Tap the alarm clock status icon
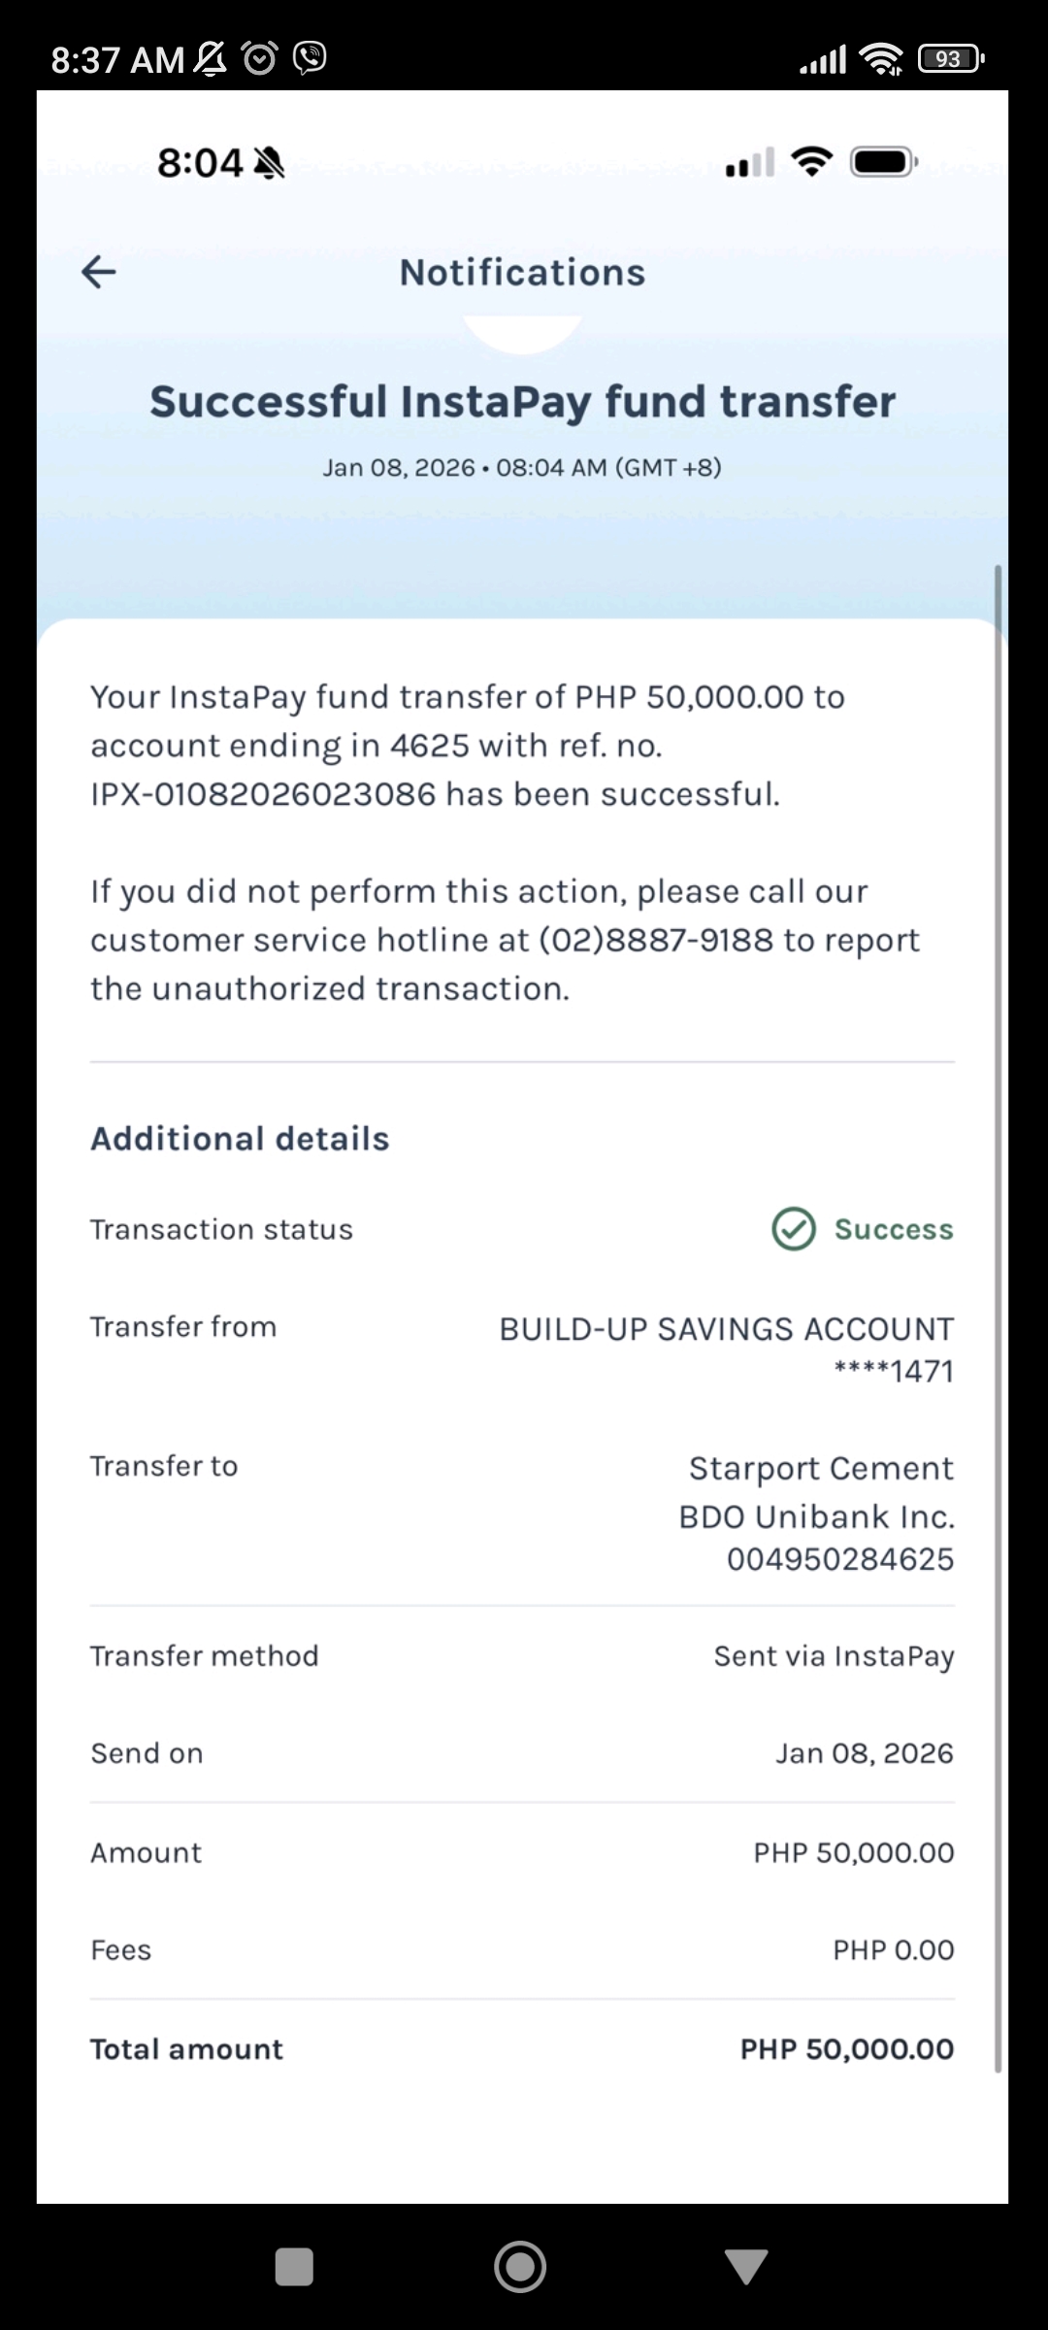Image resolution: width=1048 pixels, height=2330 pixels. click(259, 58)
